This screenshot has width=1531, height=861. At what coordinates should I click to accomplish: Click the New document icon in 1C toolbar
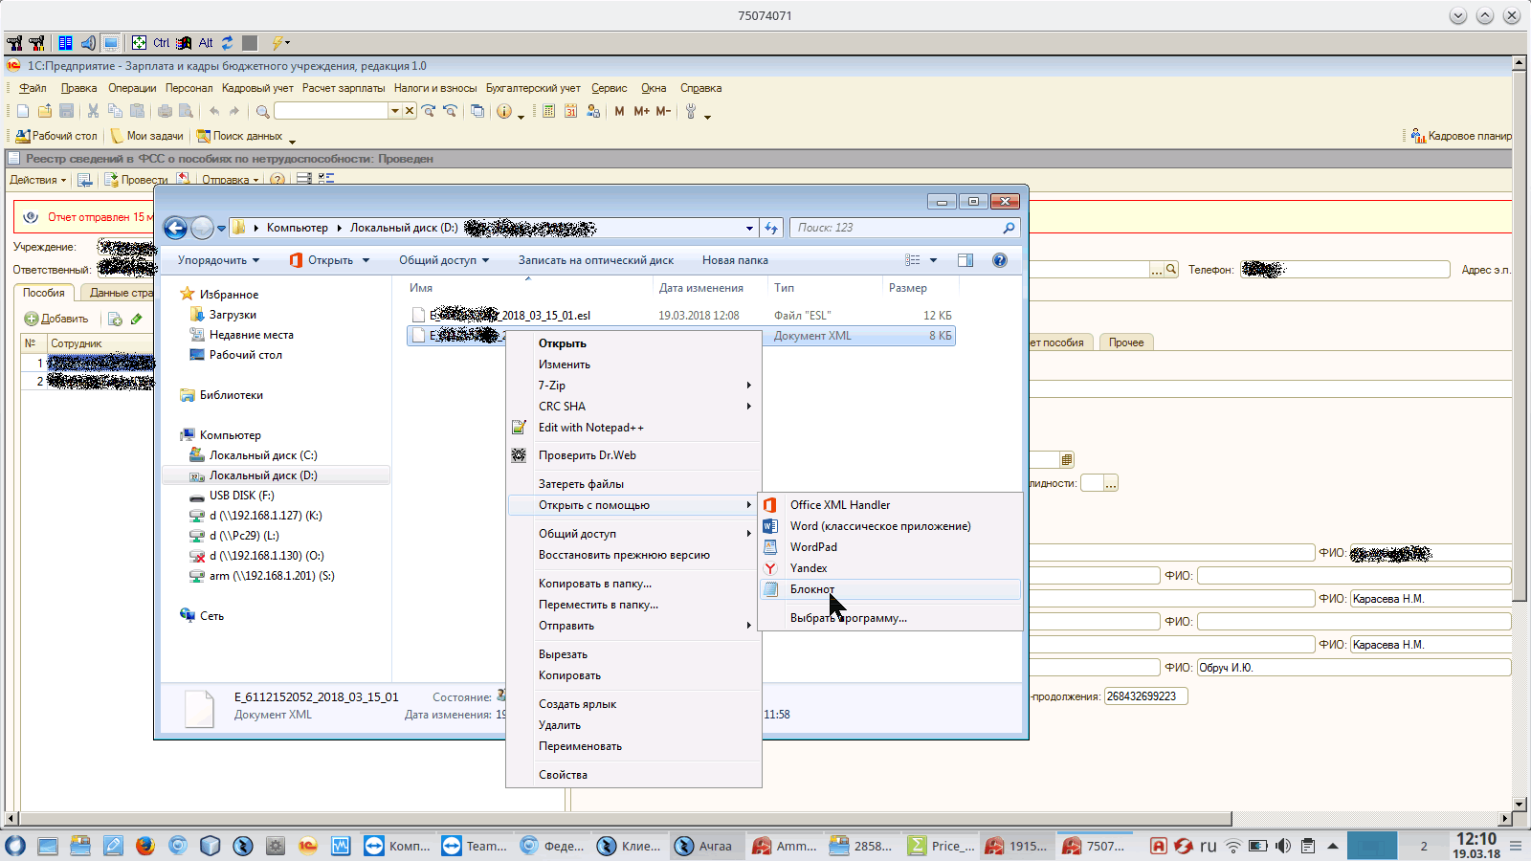pos(23,111)
